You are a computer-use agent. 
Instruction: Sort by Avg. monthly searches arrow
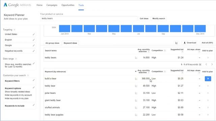[x=136, y=72]
